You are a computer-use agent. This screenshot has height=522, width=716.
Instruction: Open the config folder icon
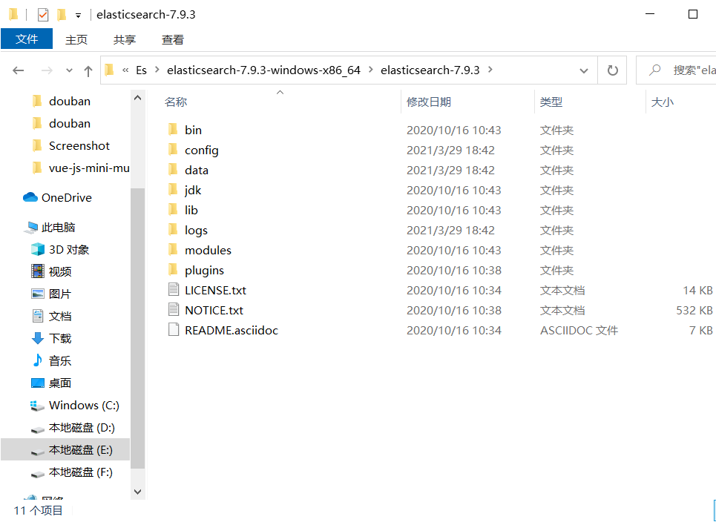[173, 150]
